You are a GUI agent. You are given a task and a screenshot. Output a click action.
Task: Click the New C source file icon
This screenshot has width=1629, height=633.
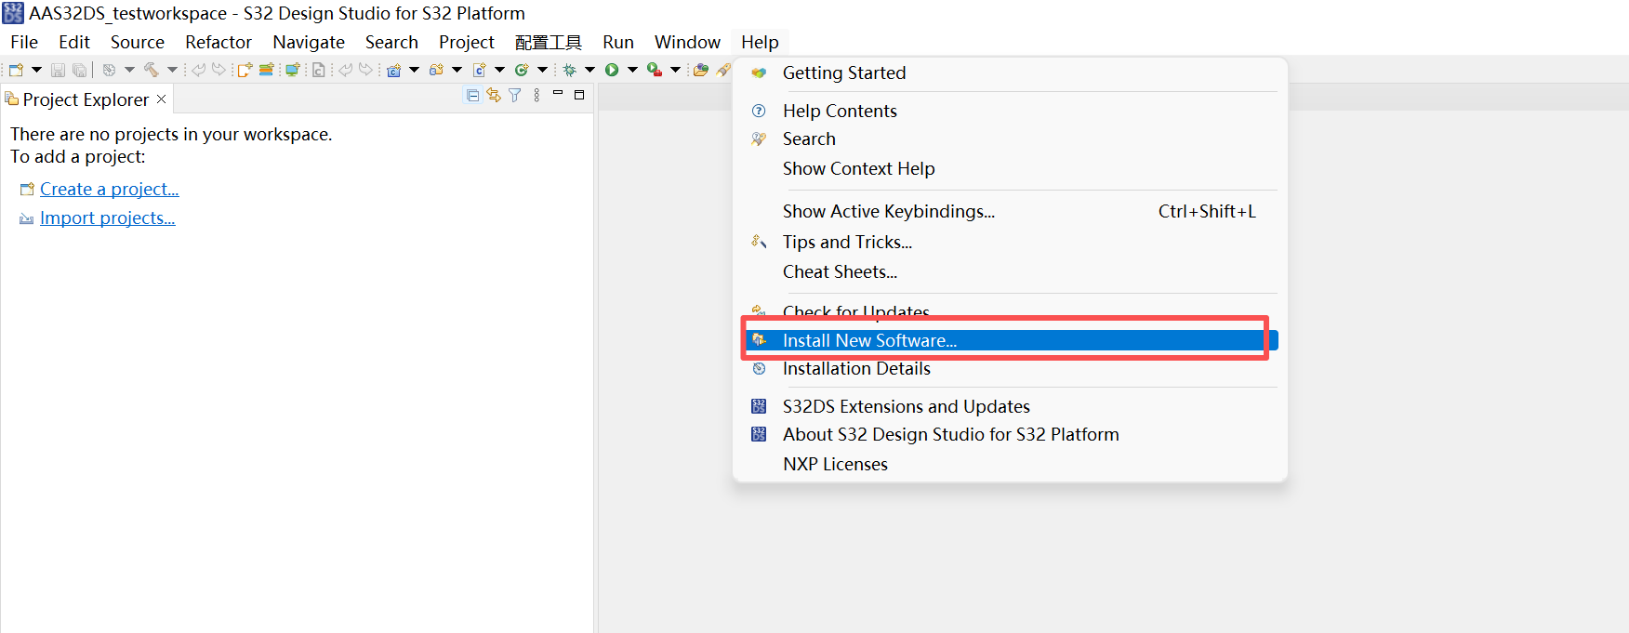(x=480, y=70)
